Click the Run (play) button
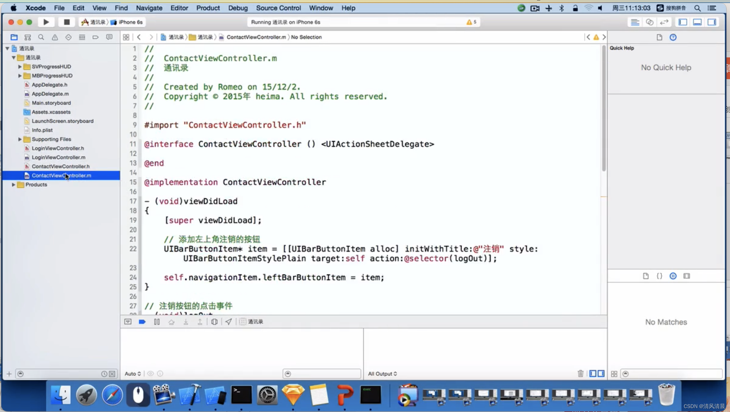This screenshot has width=730, height=412. [x=46, y=22]
